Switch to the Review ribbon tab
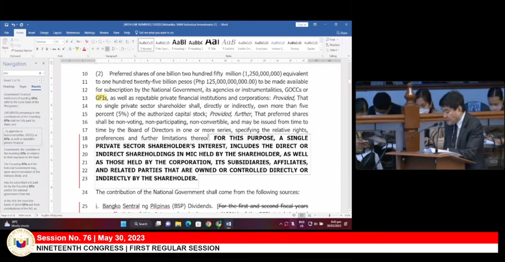Screen dimensions: 505x262 point(104,33)
